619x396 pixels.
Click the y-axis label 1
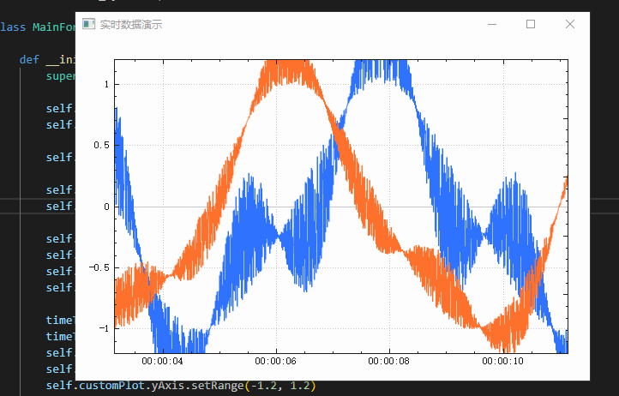pyautogui.click(x=106, y=84)
